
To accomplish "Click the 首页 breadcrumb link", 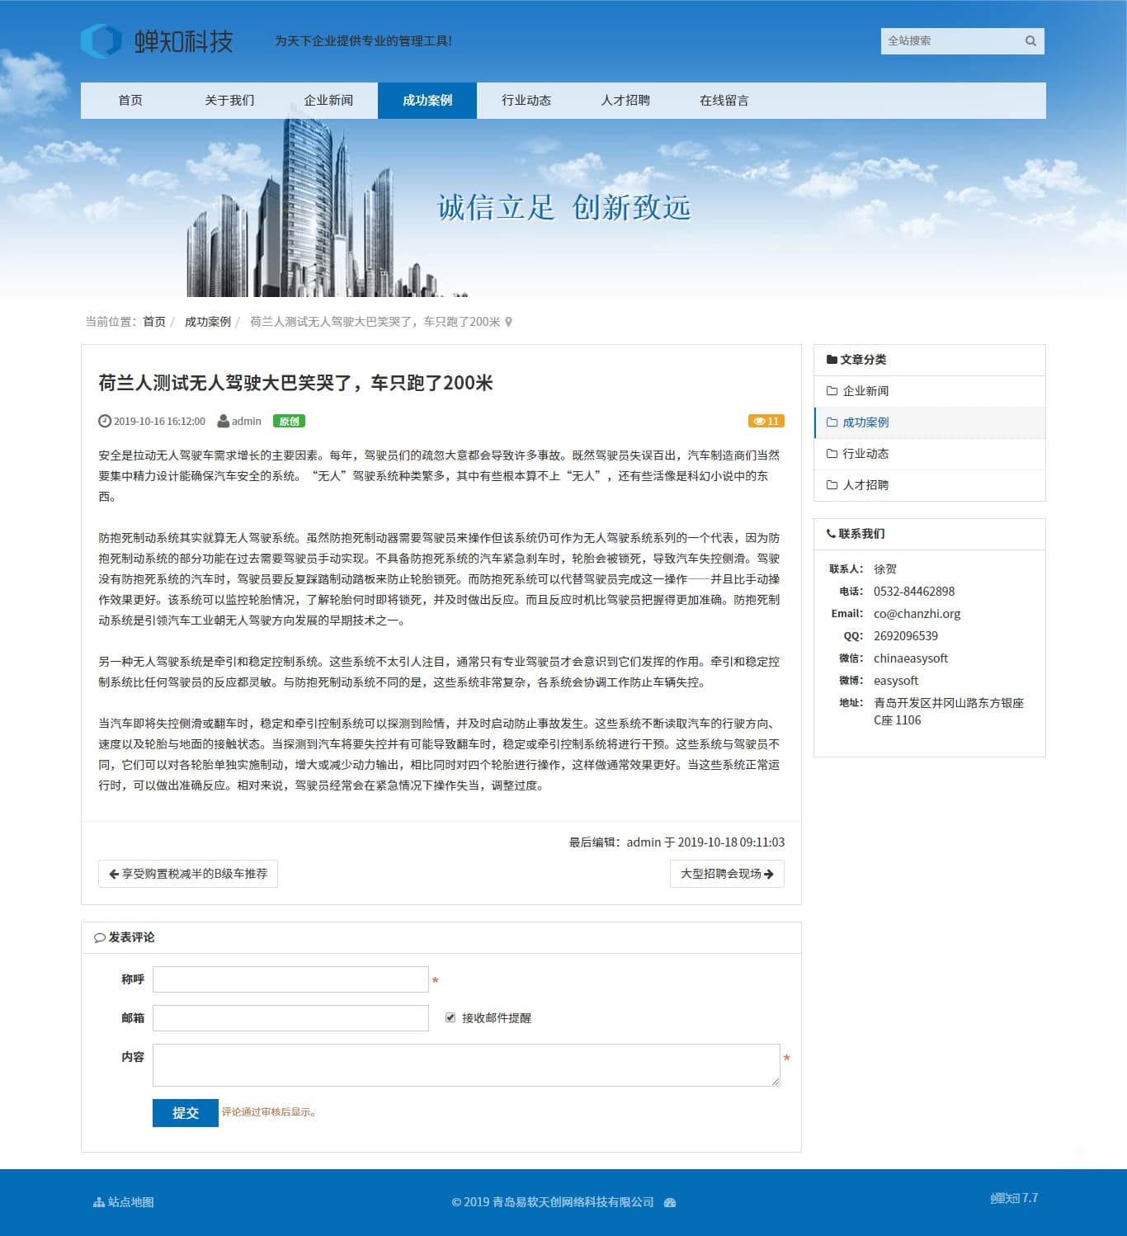I will [x=154, y=322].
